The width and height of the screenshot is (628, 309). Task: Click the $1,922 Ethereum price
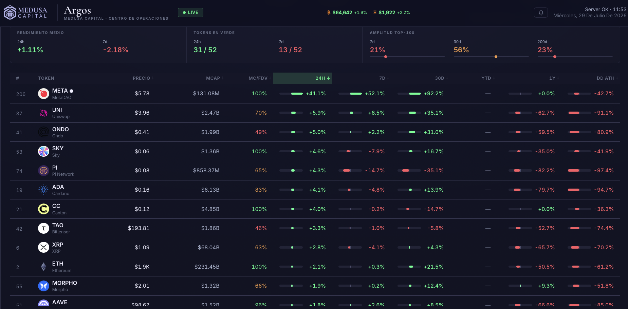(387, 13)
